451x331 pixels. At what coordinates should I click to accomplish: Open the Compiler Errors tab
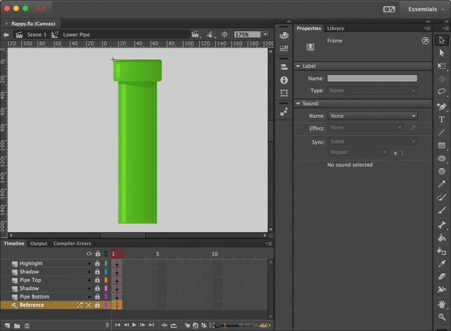click(x=72, y=244)
